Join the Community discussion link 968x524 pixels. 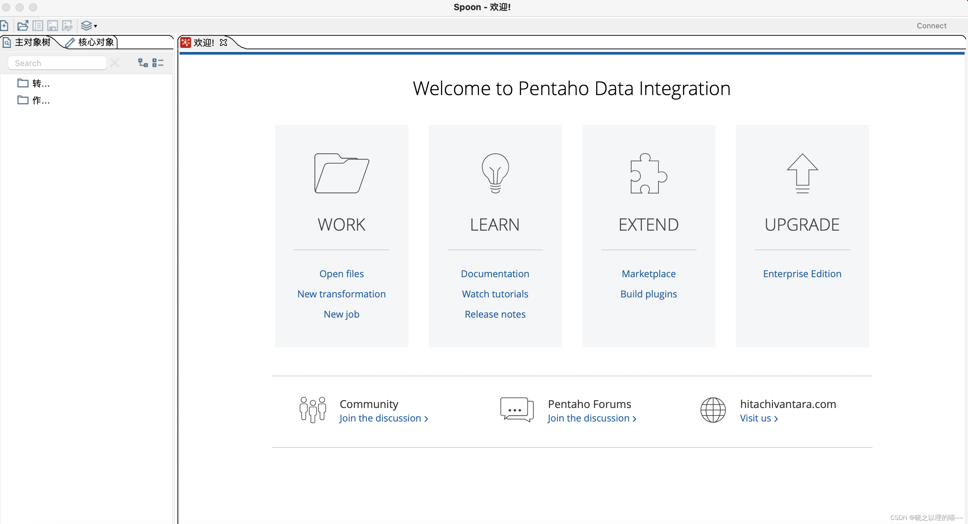(384, 418)
